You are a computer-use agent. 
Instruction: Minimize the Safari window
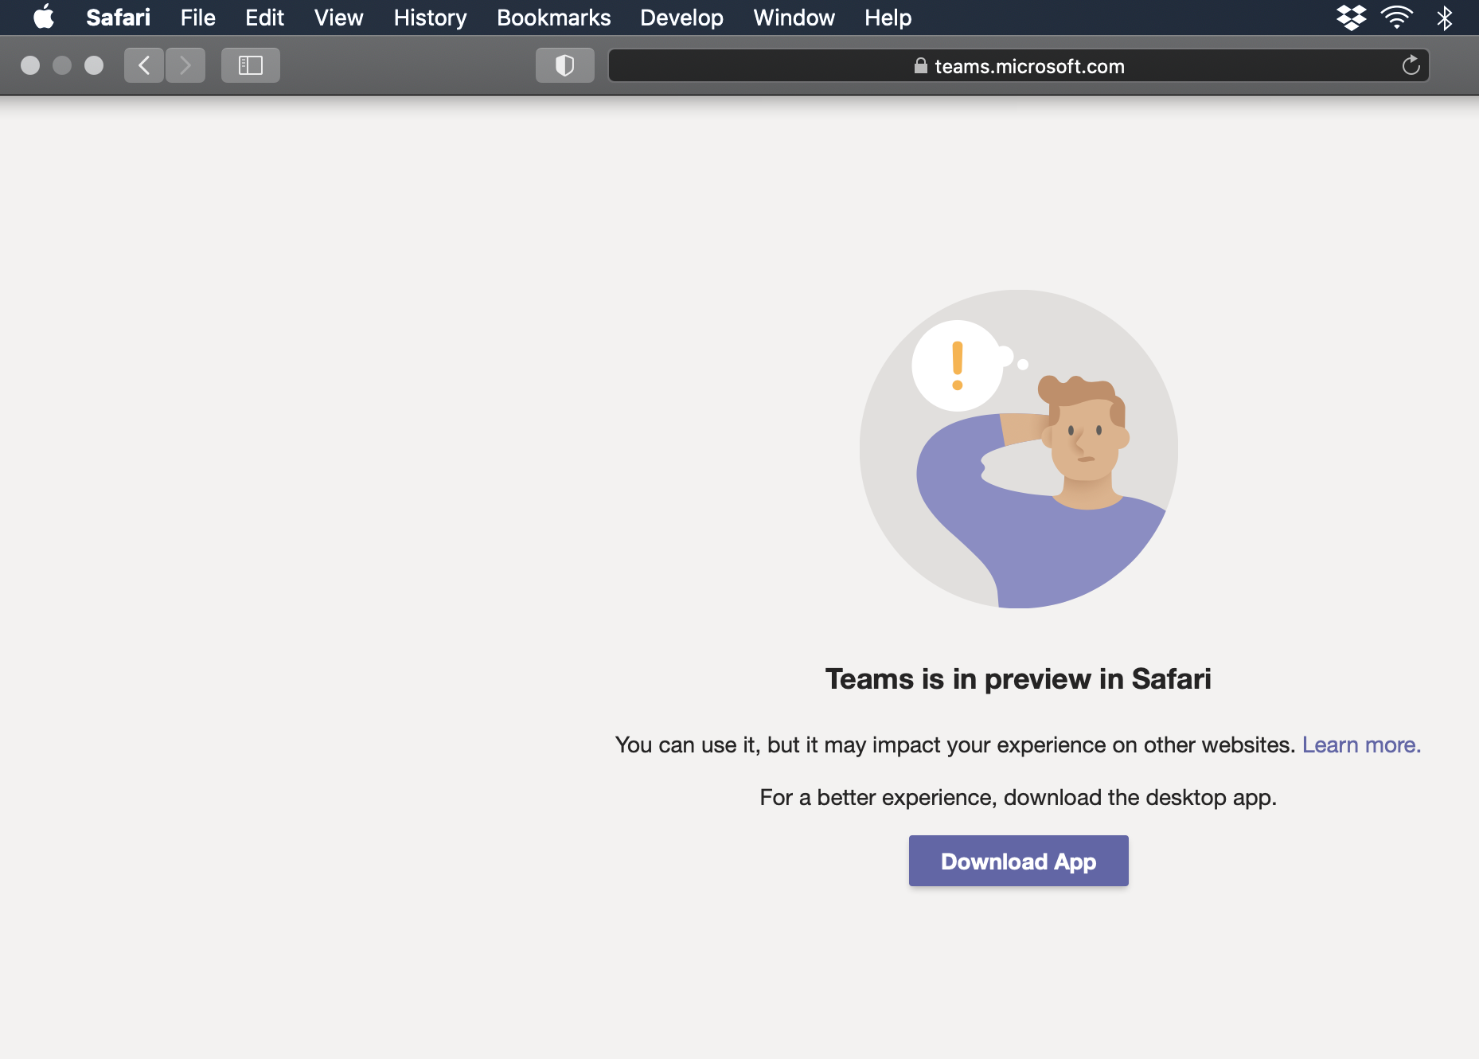(62, 65)
